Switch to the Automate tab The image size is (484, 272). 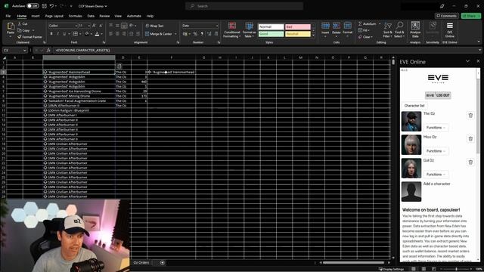134,16
